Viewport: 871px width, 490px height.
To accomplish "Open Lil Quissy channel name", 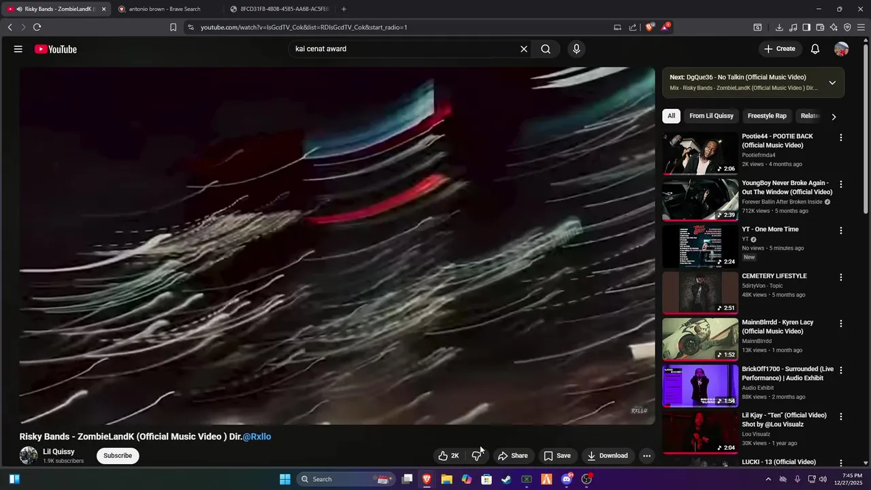I will (x=59, y=452).
